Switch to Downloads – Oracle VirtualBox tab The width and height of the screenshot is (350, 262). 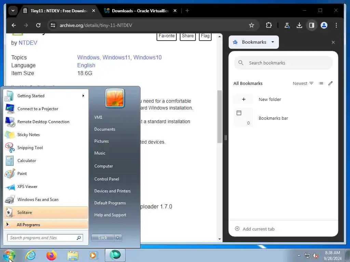click(x=140, y=11)
